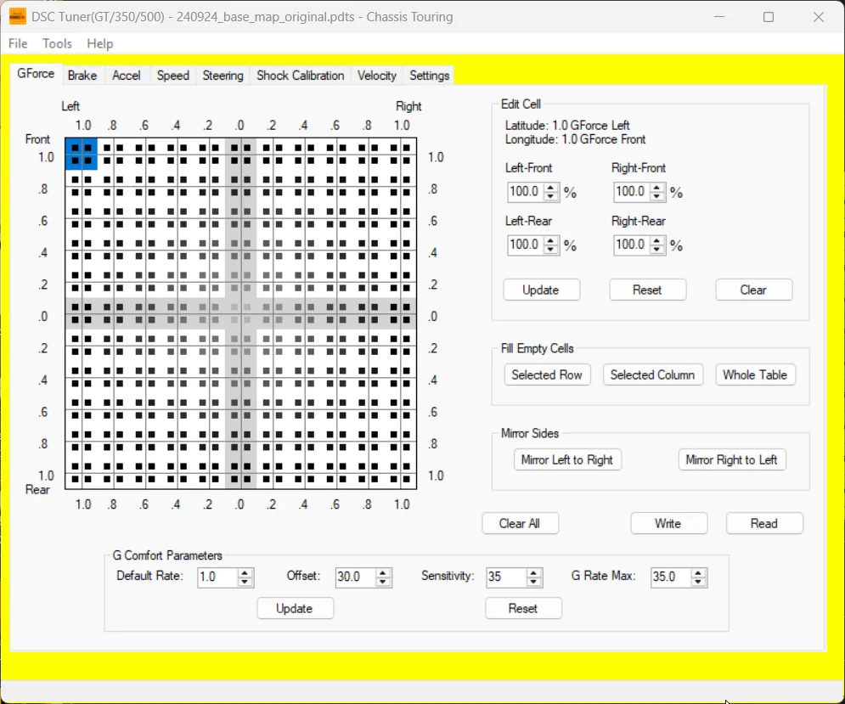Fill empty cells for Whole Table

755,375
